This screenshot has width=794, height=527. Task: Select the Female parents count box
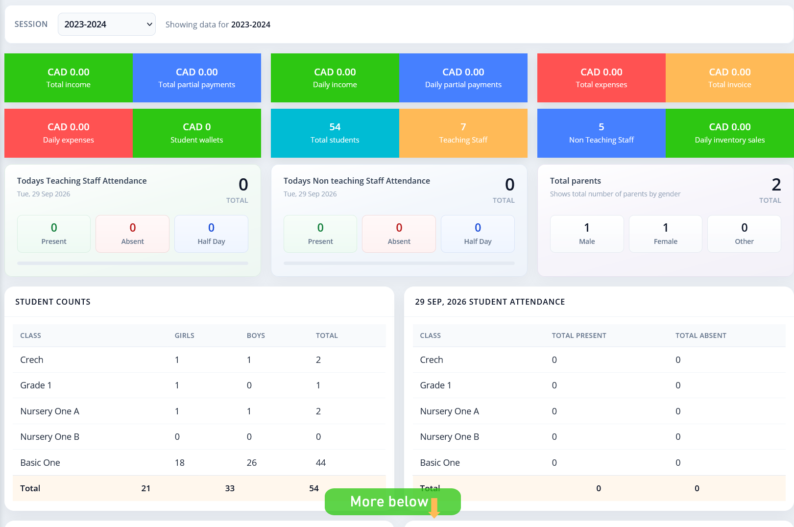(666, 234)
